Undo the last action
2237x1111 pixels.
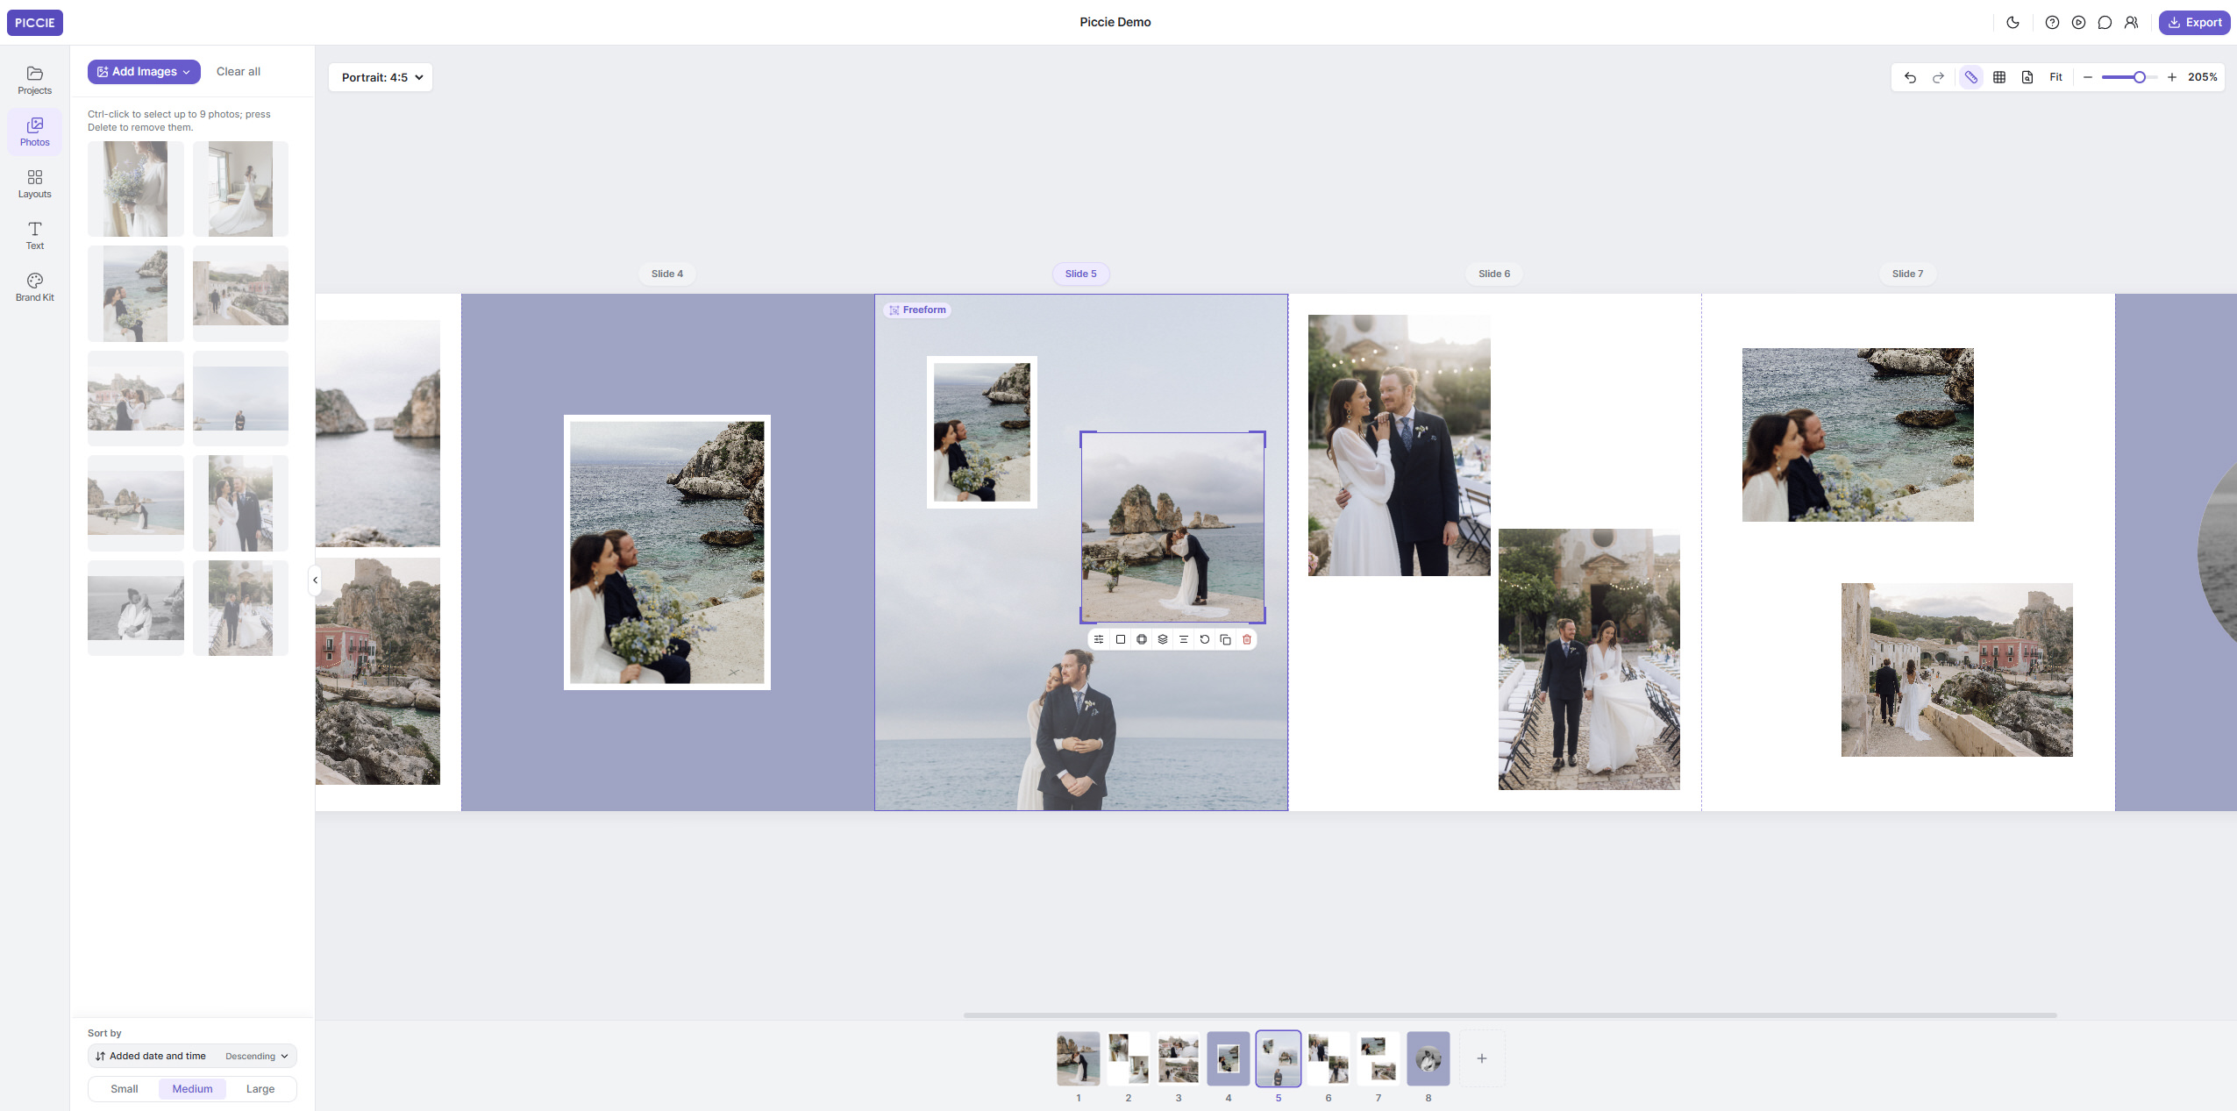coord(1910,77)
